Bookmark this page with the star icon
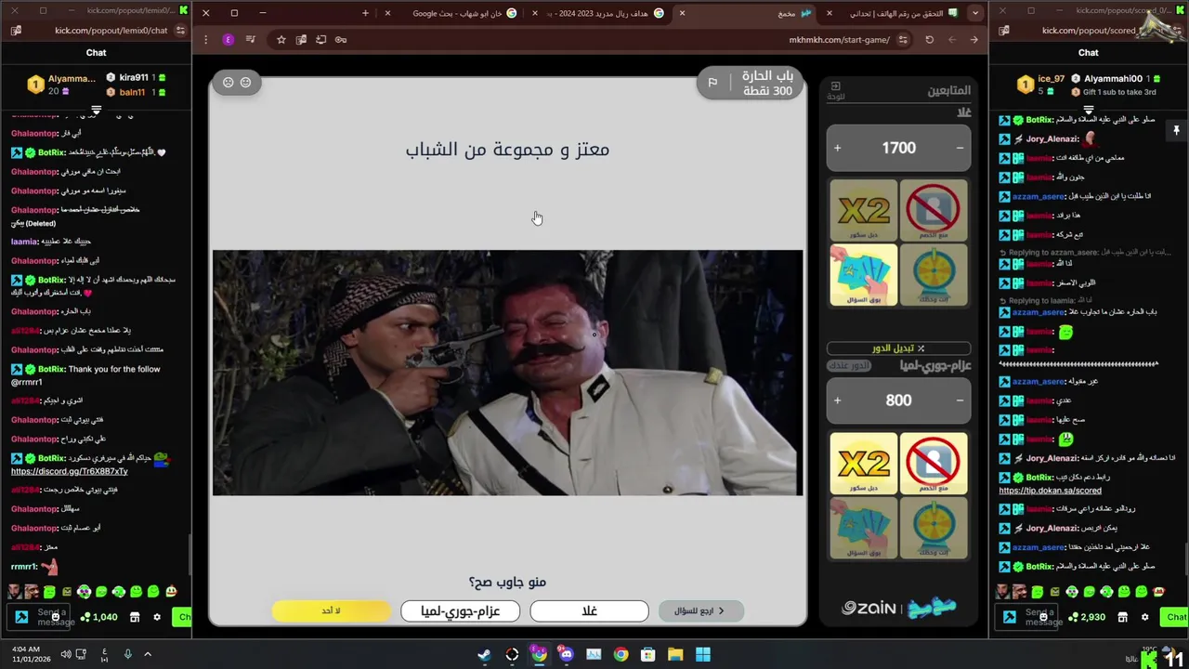The image size is (1189, 669). pyautogui.click(x=281, y=40)
